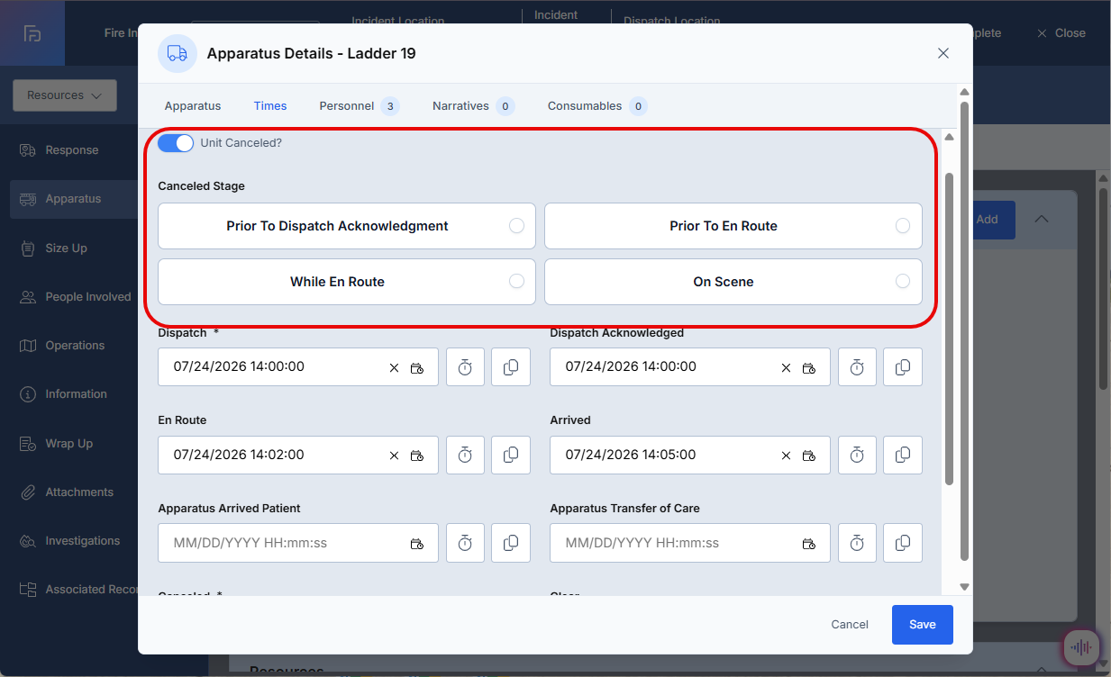
Task: Click stopwatch button for Dispatch Acknowledged
Action: 857,367
